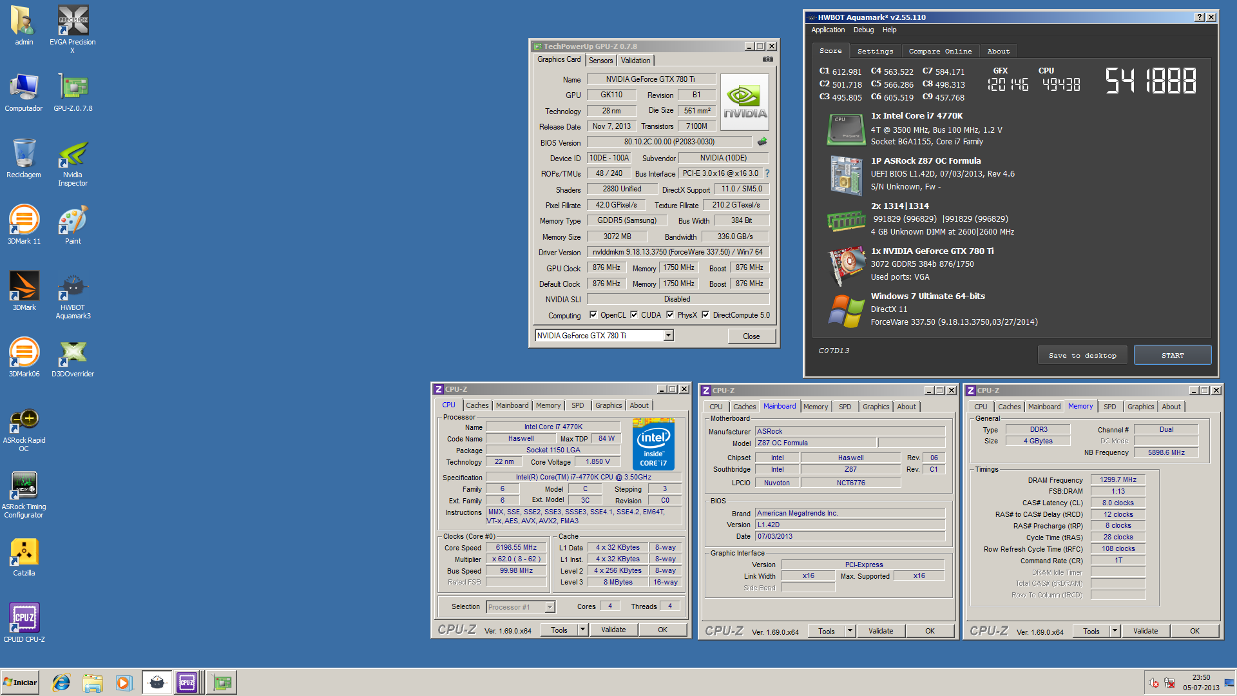This screenshot has width=1237, height=696.
Task: Click the BIOS save chip icon in GPU-Z
Action: tap(762, 142)
